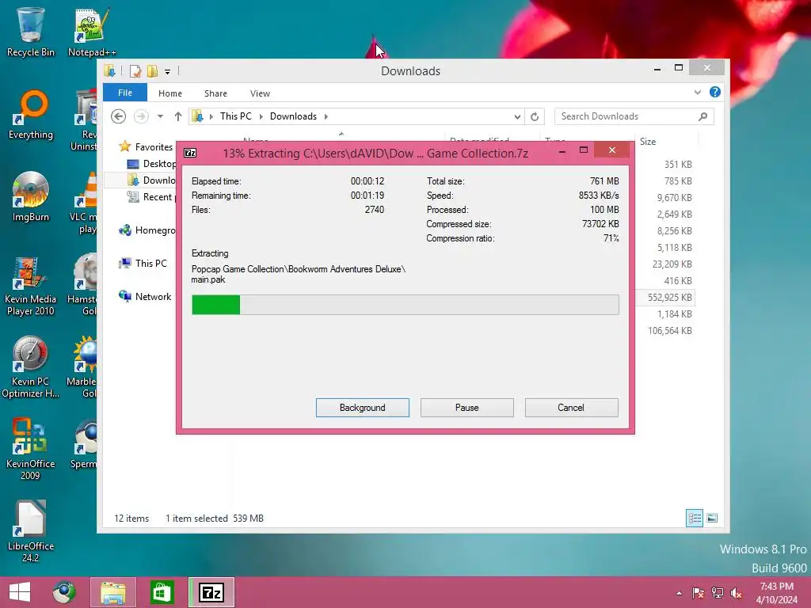Show hidden tray icons arrow
The width and height of the screenshot is (811, 608).
(x=679, y=593)
